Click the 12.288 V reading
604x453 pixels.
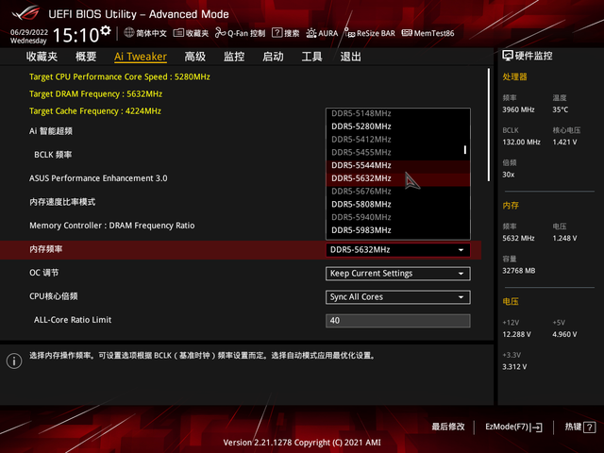click(516, 334)
